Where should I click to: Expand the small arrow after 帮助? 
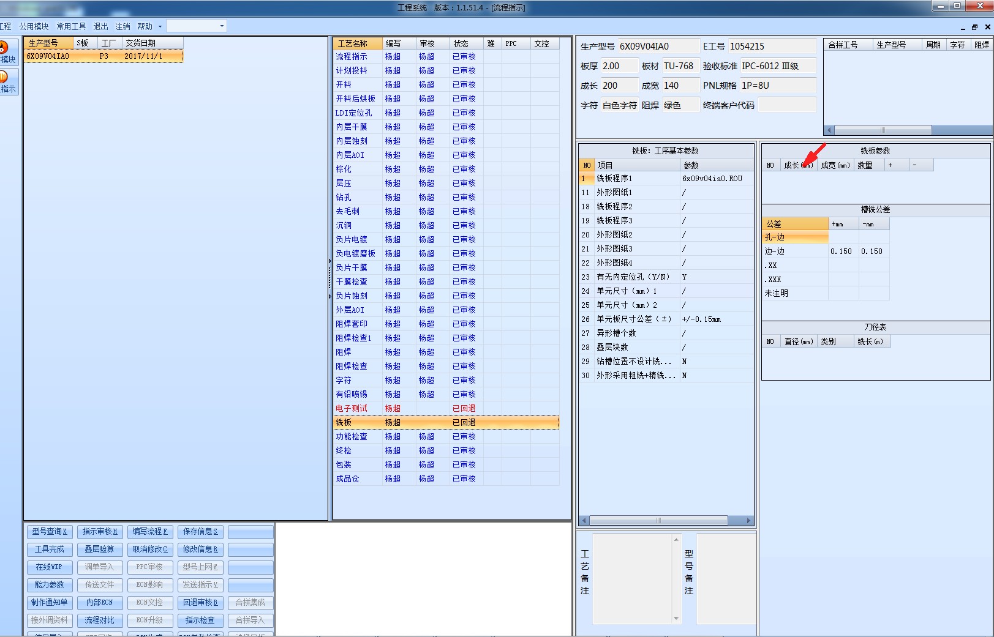[x=160, y=26]
